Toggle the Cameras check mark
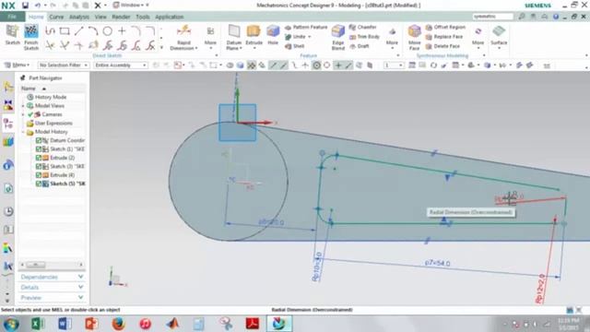Screen dimensions: 590x332 pos(30,114)
